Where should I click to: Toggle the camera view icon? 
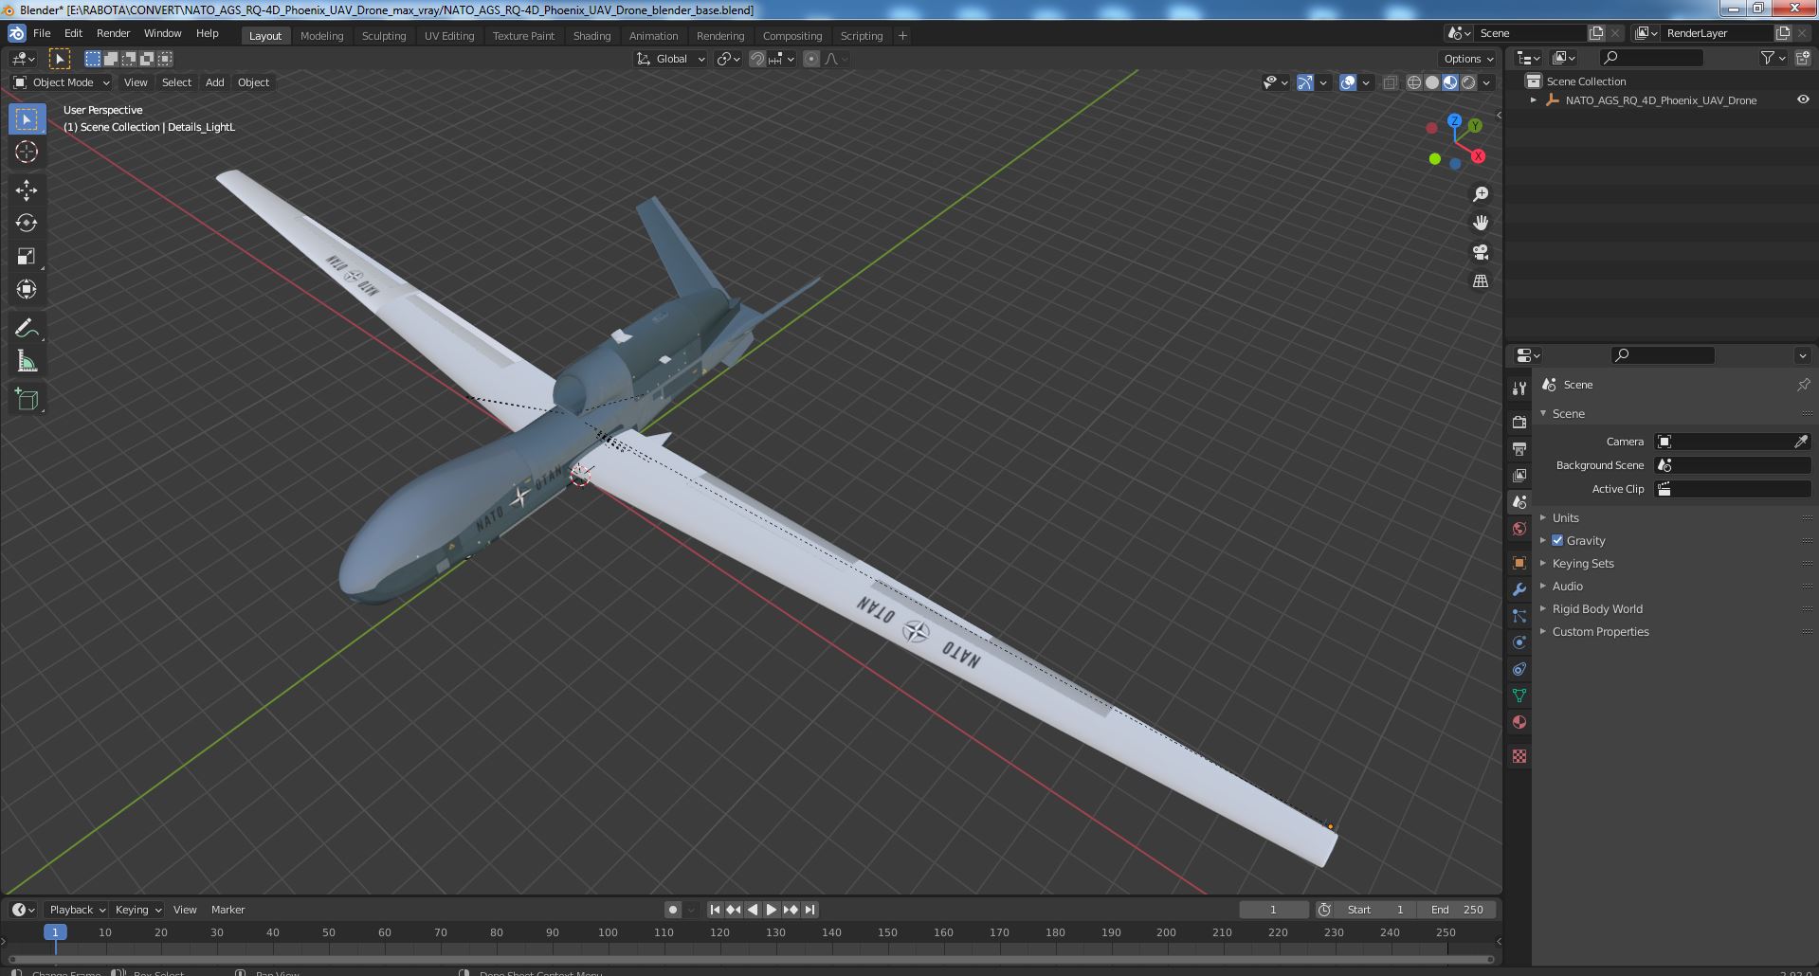(1481, 252)
